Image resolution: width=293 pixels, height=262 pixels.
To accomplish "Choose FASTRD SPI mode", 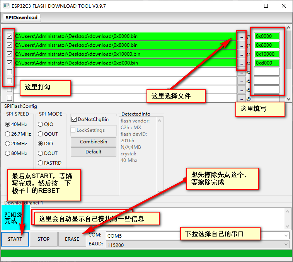I will click(49, 163).
